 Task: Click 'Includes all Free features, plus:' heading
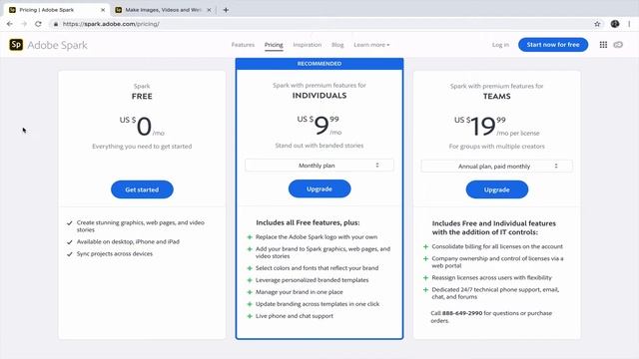pyautogui.click(x=308, y=222)
